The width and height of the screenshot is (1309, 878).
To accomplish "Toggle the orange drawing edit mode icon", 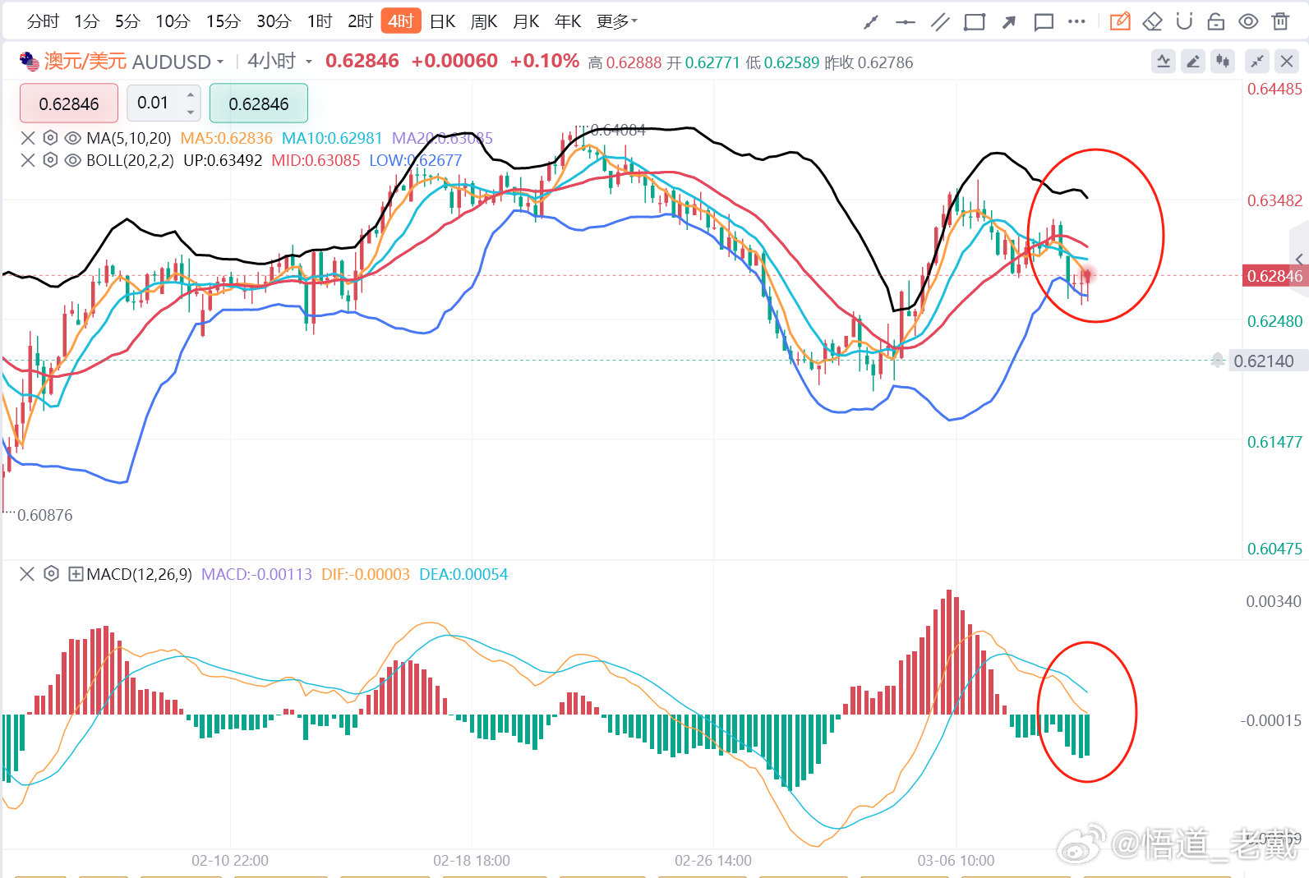I will click(x=1120, y=21).
